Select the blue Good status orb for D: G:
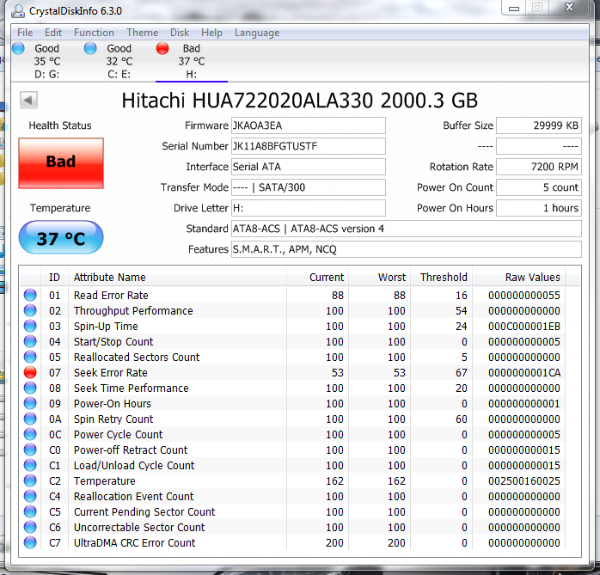Screen dimensions: 600x575 pyautogui.click(x=18, y=49)
